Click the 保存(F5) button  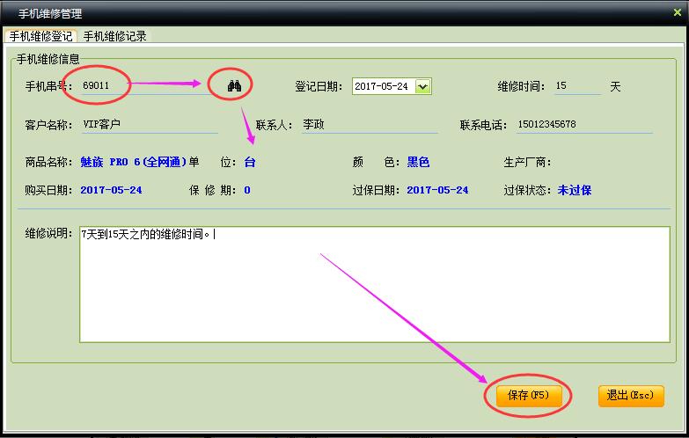(529, 396)
